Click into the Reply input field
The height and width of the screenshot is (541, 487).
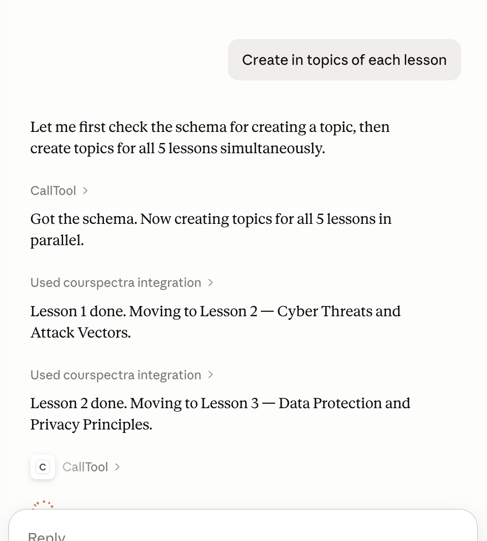click(x=243, y=529)
